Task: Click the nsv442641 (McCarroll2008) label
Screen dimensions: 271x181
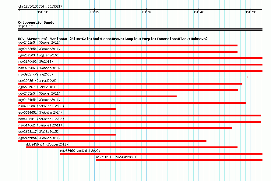Action: (x=41, y=119)
